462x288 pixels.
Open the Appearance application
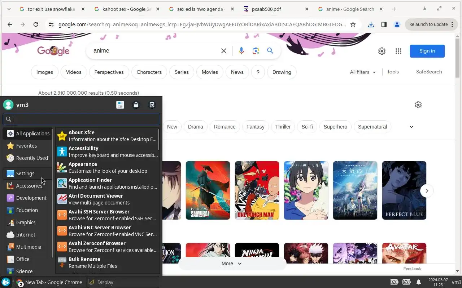107,168
